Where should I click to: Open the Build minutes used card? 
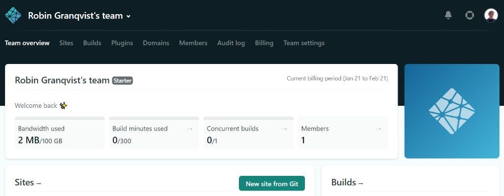coord(154,133)
